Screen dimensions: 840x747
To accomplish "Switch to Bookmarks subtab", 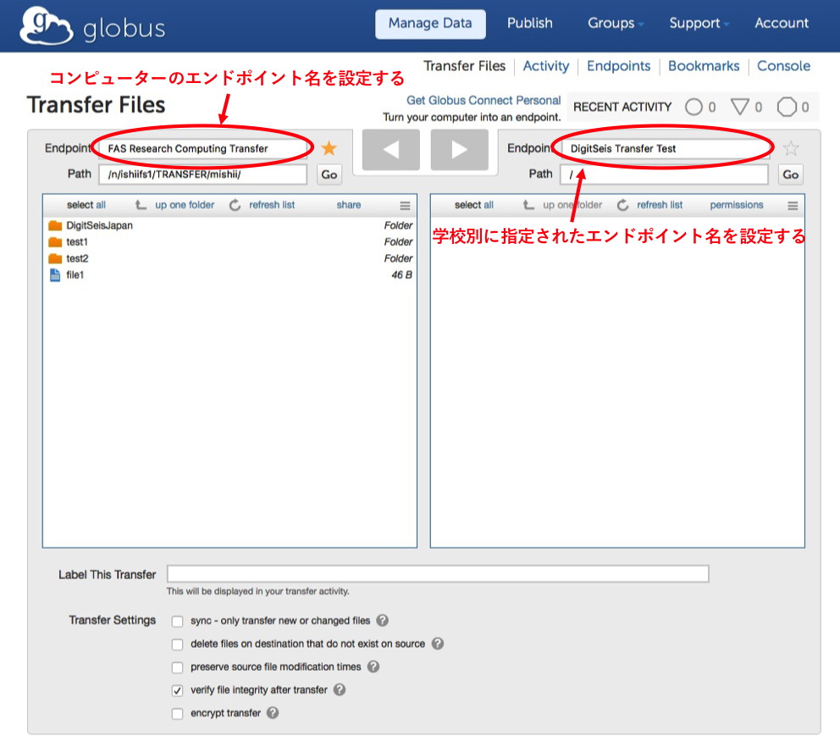I will 704,66.
